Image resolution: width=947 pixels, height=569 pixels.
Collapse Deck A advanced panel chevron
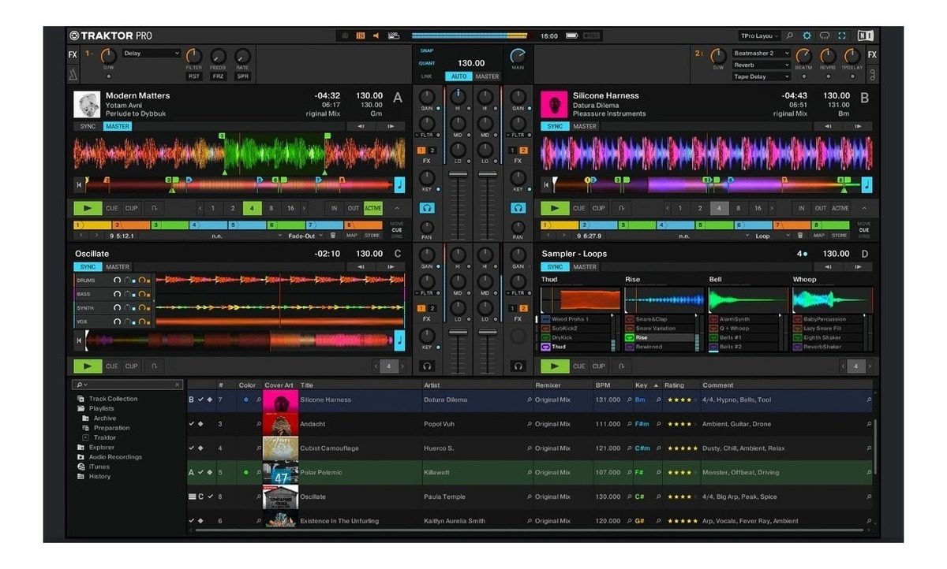point(397,209)
